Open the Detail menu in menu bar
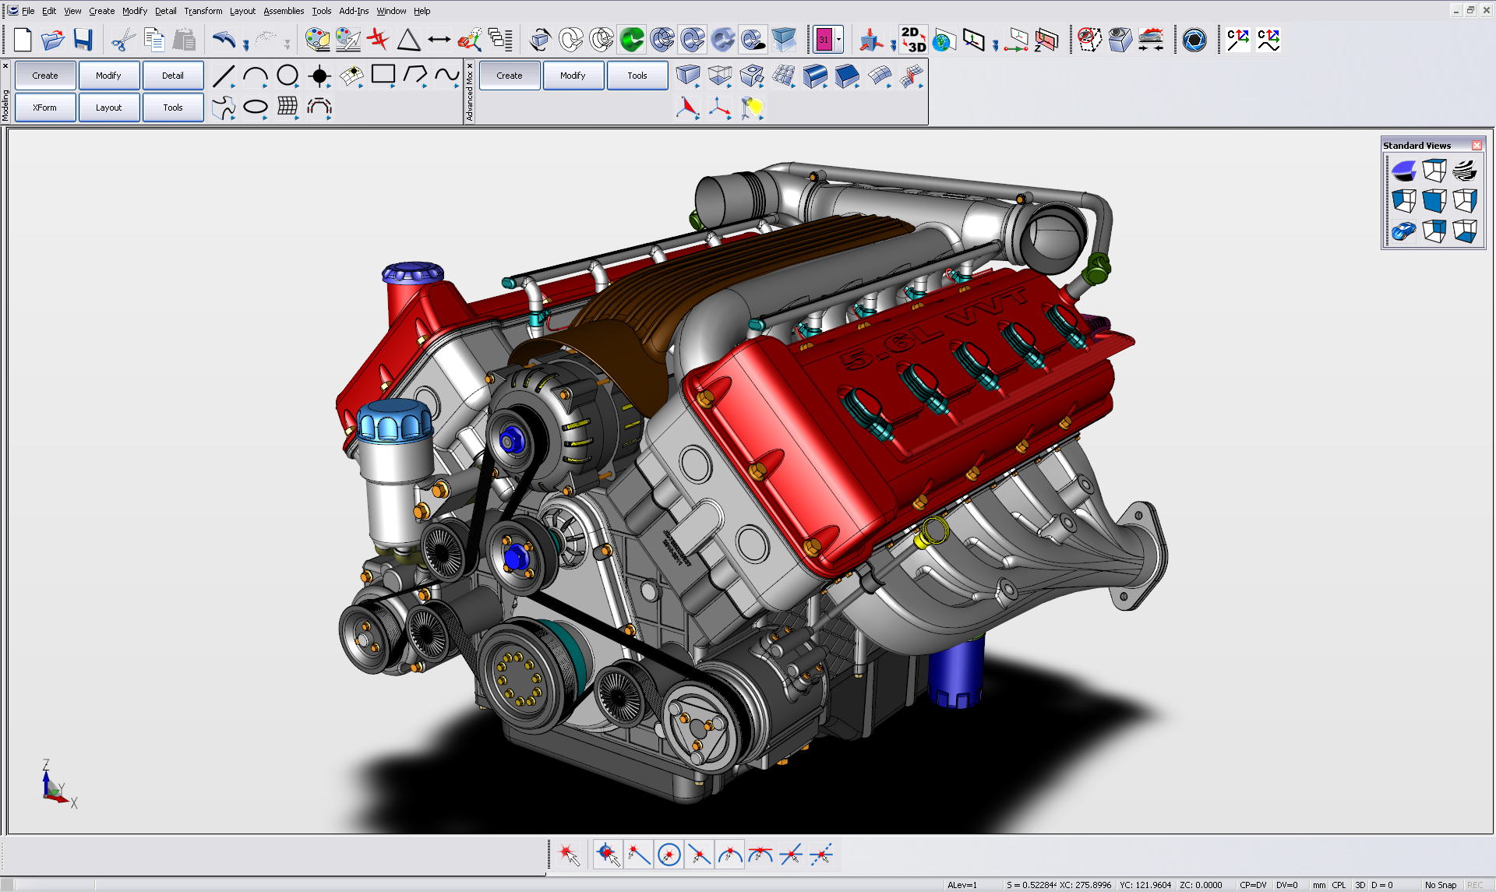Screen dimensions: 1496x892 pos(165,11)
